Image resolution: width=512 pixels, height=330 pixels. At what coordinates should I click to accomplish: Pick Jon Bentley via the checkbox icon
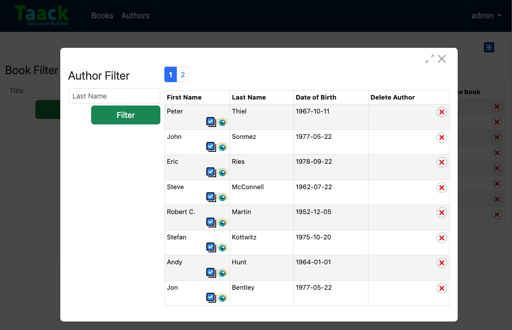[211, 298]
